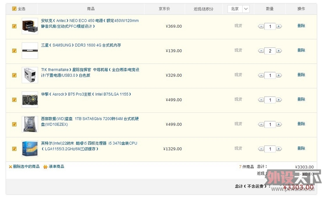Click the Asrock motherboard thumbnail
Screen dimensions: 326x198
coord(30,99)
